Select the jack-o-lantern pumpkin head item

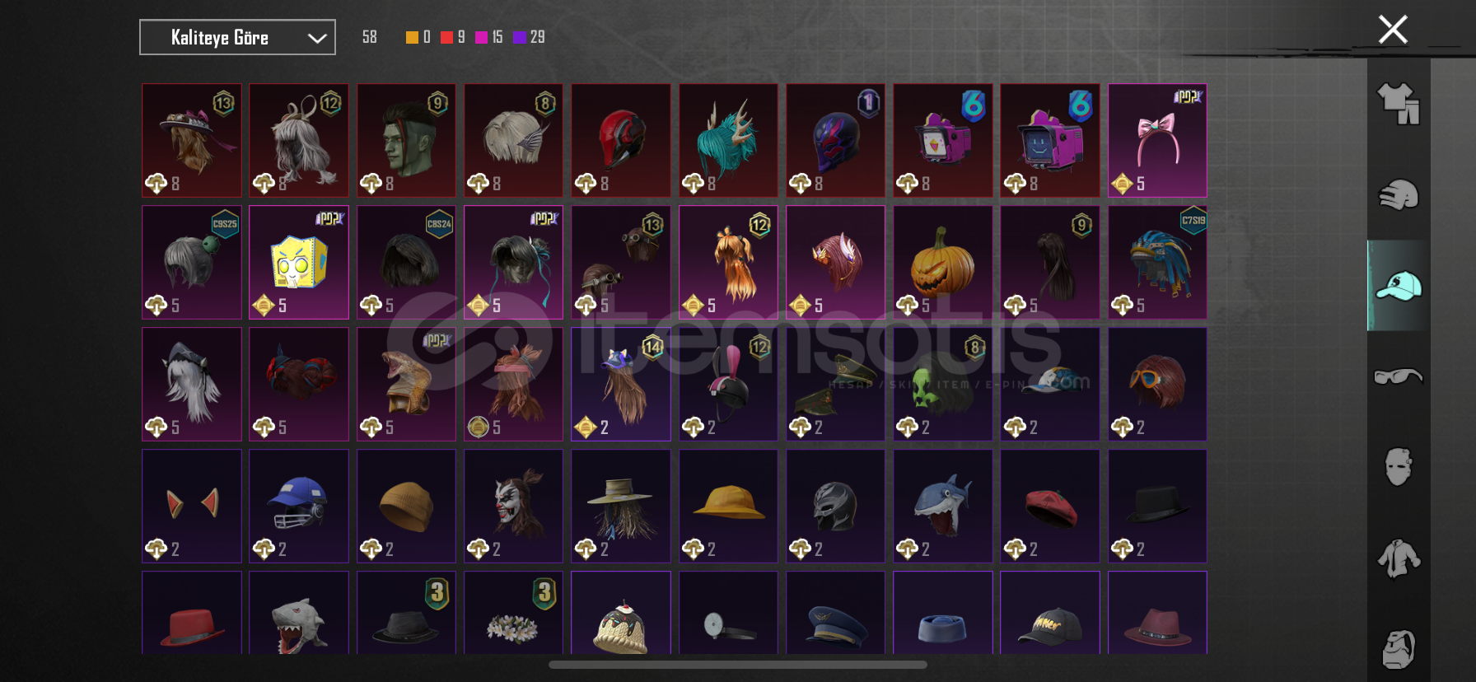[x=942, y=262]
